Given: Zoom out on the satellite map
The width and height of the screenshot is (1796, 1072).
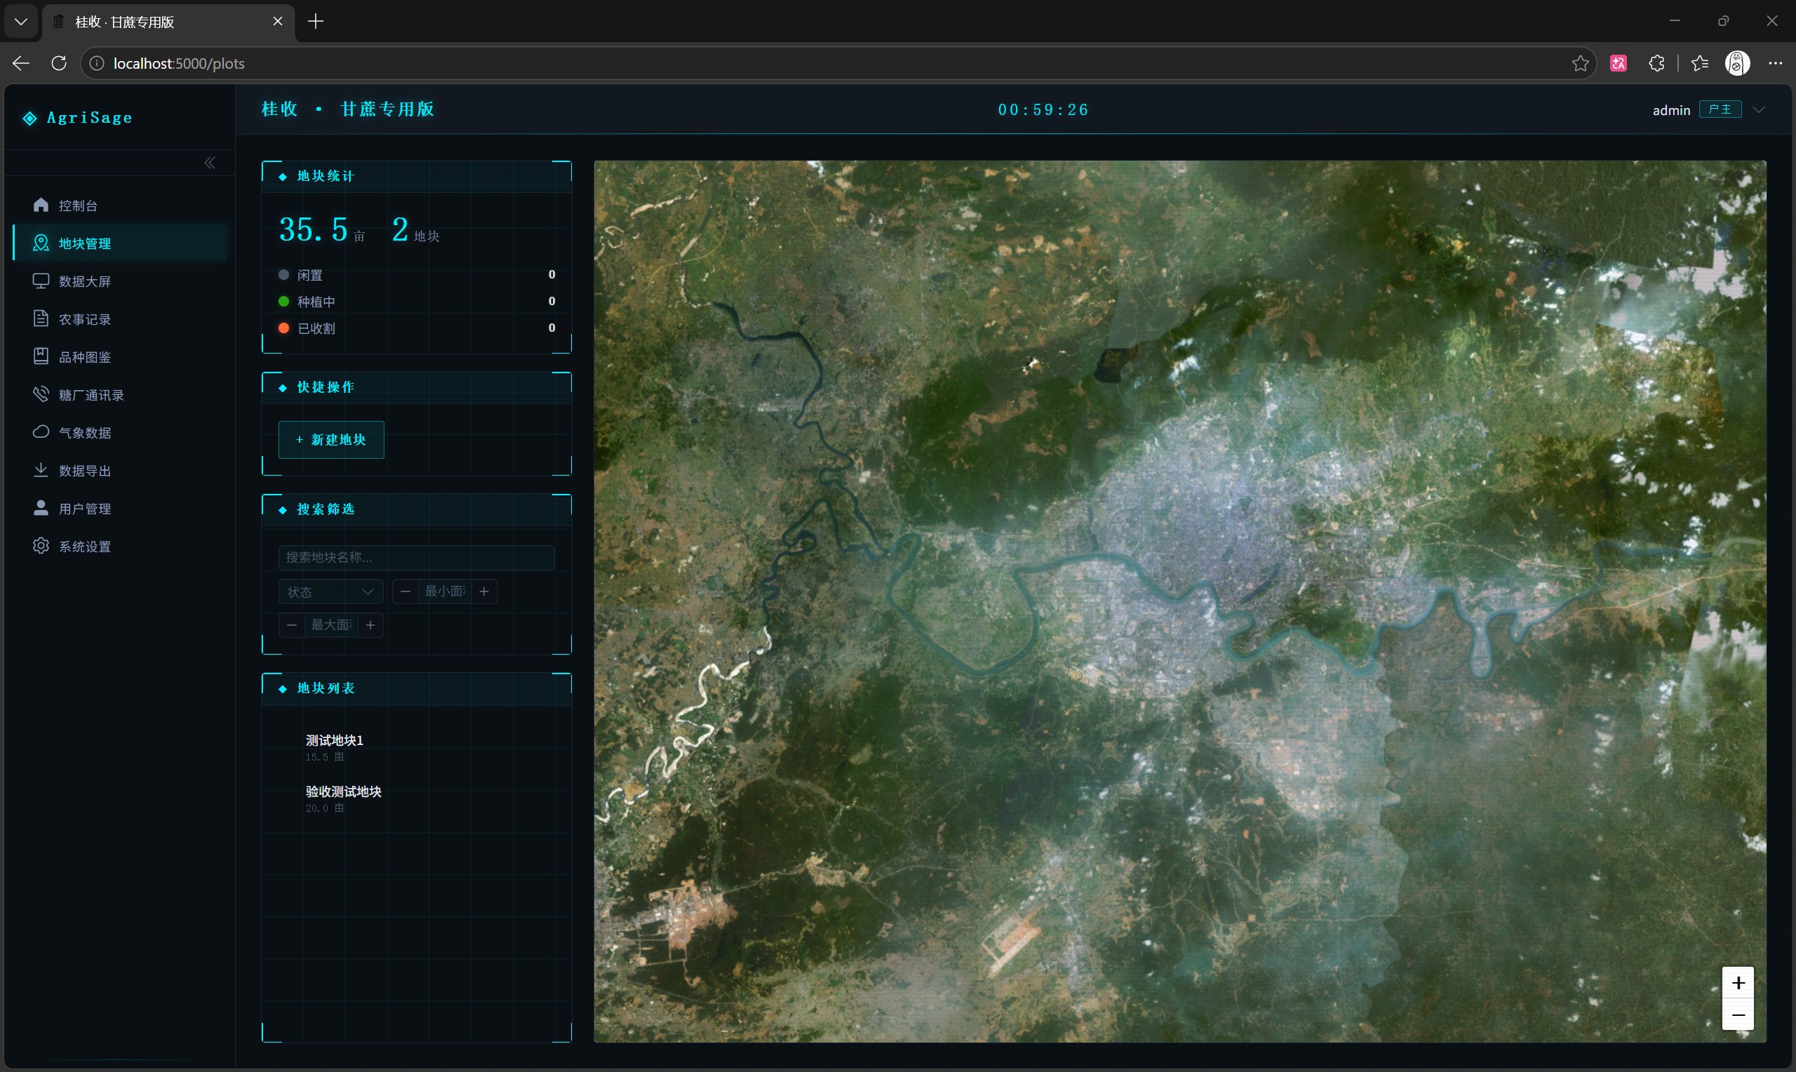Looking at the screenshot, I should pos(1738,1014).
